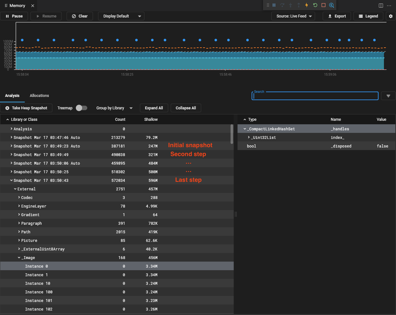Switch to the Allocations tab
The height and width of the screenshot is (315, 396).
(39, 96)
